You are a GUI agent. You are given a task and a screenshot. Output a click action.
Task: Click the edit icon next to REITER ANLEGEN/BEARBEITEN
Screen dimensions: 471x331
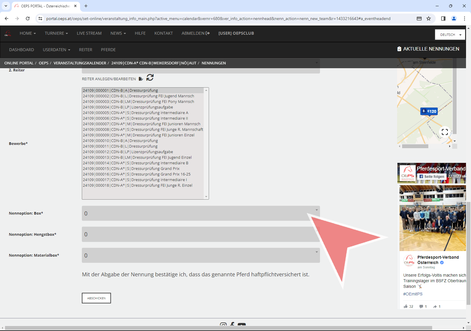coord(141,79)
